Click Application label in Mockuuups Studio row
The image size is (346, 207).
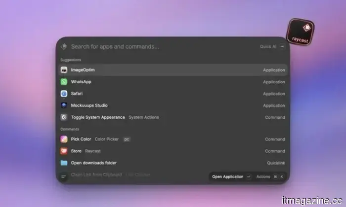(x=274, y=105)
